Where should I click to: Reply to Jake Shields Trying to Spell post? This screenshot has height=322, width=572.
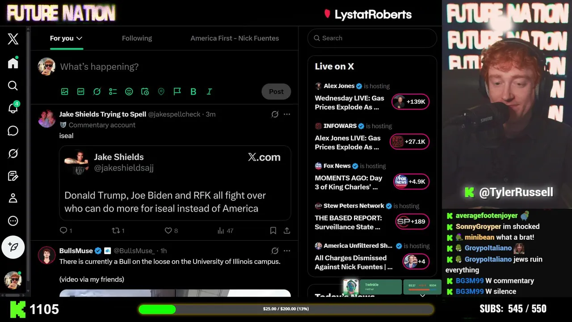(66, 231)
